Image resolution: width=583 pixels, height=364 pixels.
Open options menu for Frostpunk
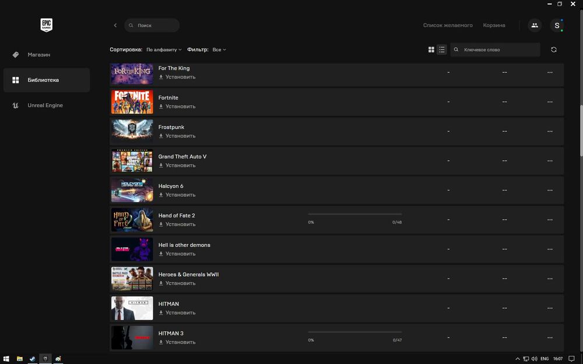click(550, 131)
